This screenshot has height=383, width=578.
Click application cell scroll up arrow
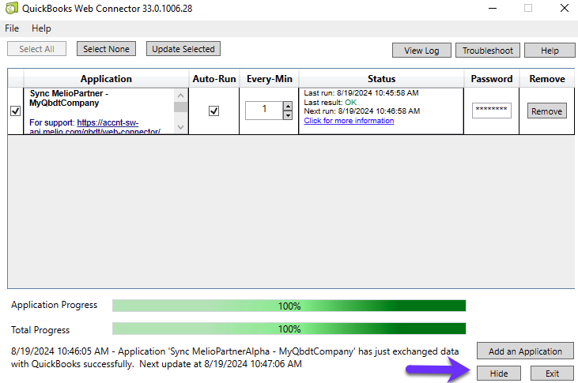180,96
